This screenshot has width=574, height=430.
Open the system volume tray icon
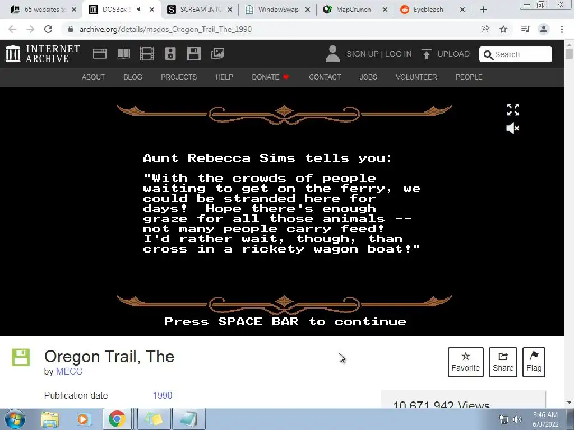pos(517,419)
